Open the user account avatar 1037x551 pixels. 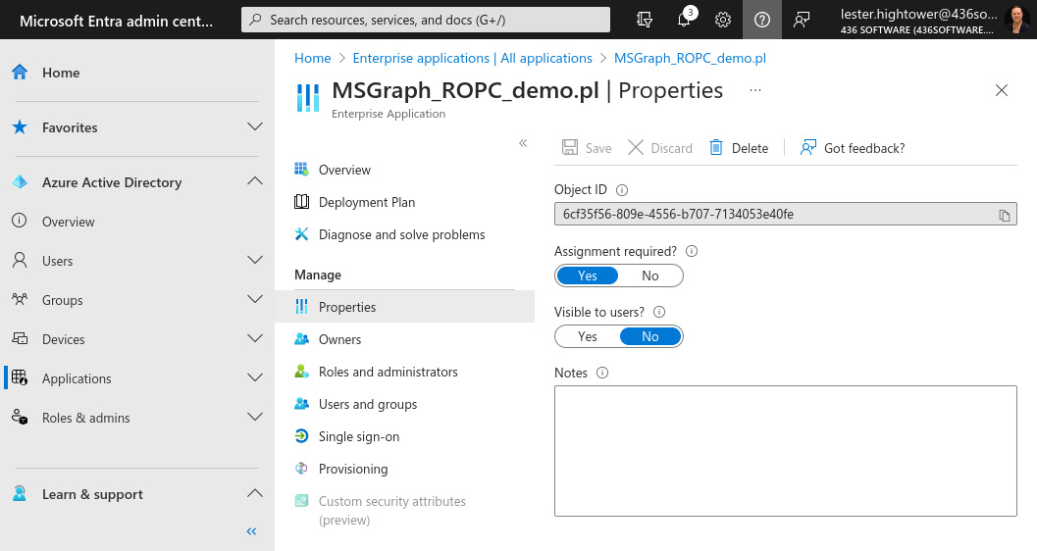click(x=1016, y=20)
